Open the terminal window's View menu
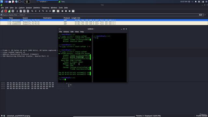The width and height of the screenshot is (208, 117). click(77, 32)
